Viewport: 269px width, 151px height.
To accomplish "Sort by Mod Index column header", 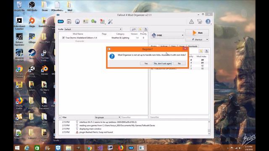I will click(x=201, y=56).
